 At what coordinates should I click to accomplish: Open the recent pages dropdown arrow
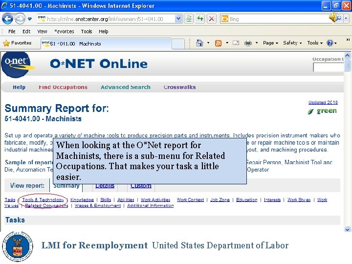click(x=30, y=19)
